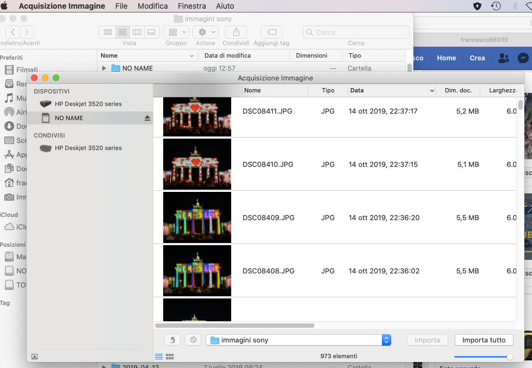Click the Importa tutto button

[x=484, y=340]
